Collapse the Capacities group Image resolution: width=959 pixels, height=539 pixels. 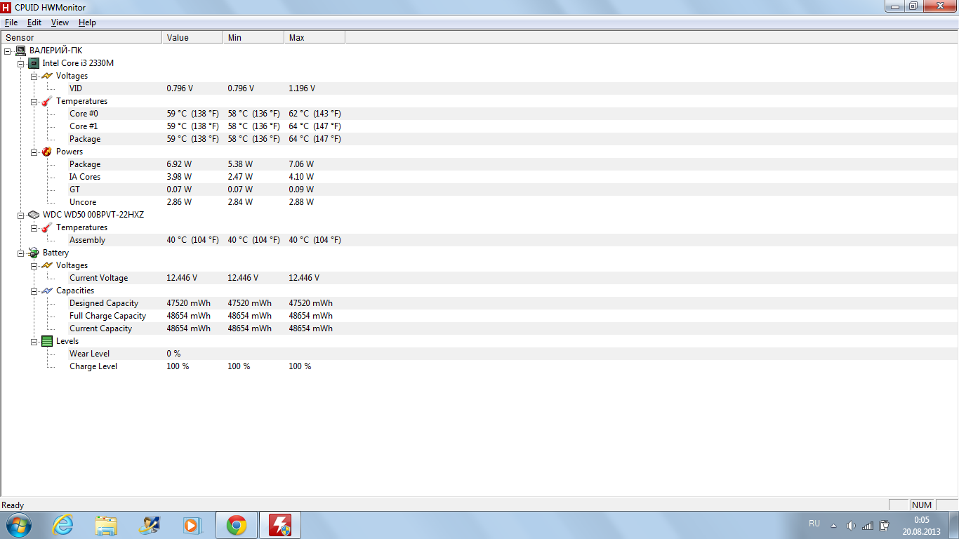34,291
